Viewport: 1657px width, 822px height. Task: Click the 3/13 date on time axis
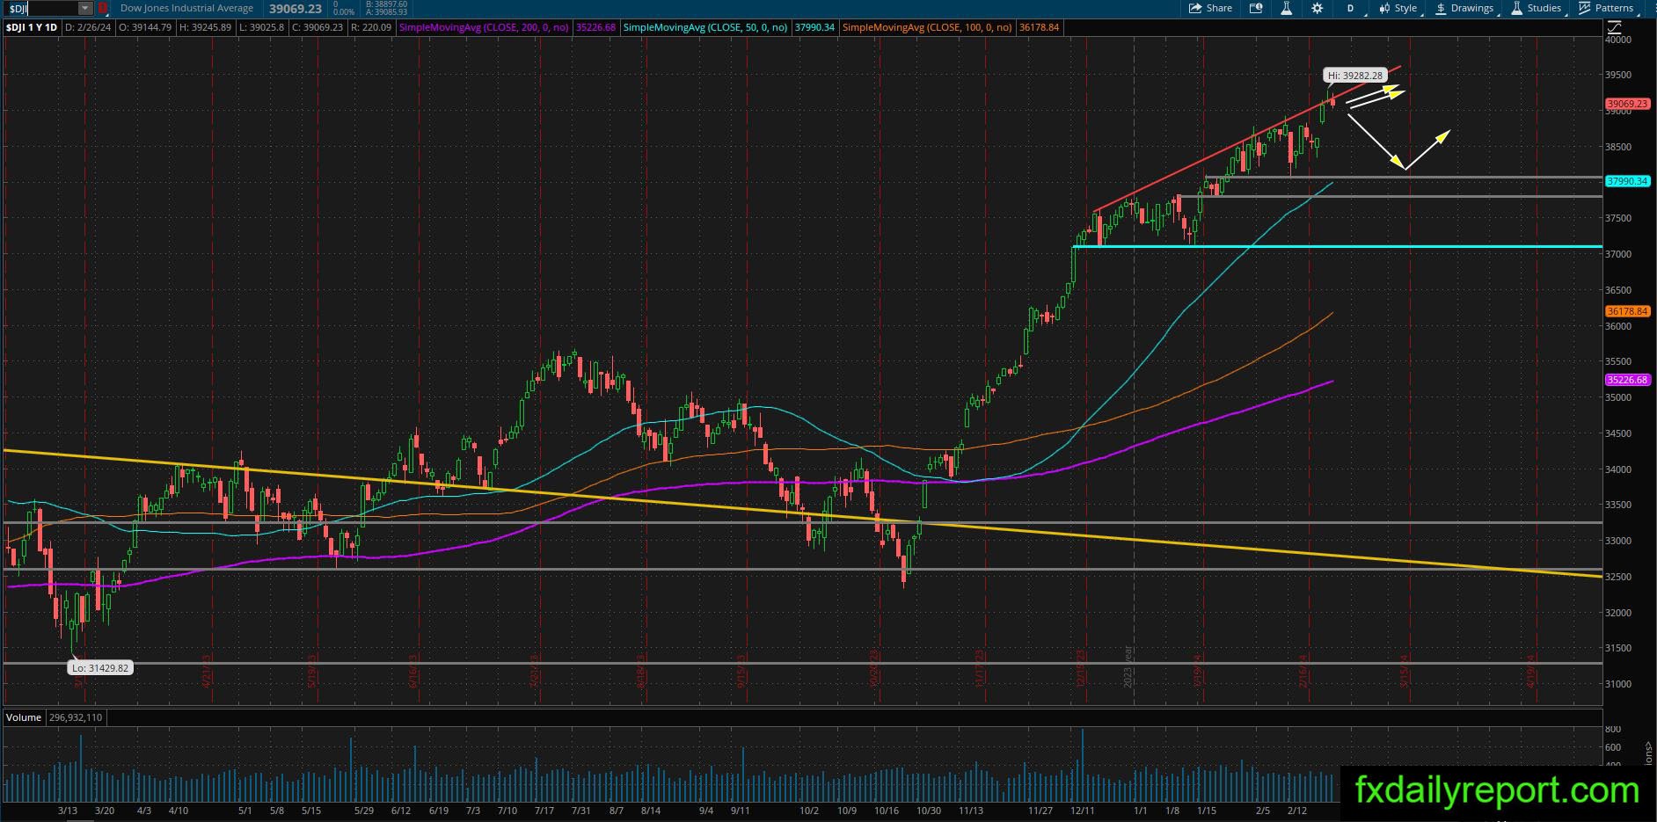tap(68, 811)
